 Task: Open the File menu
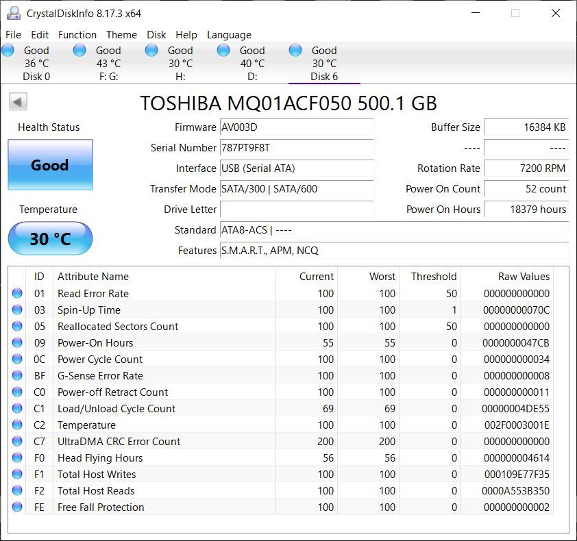13,34
